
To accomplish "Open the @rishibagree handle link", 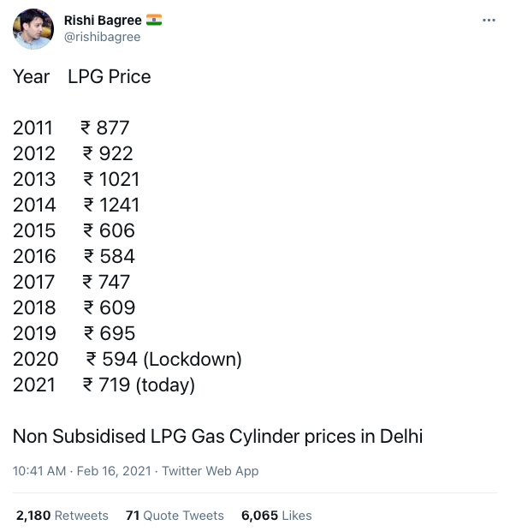I will (x=102, y=37).
